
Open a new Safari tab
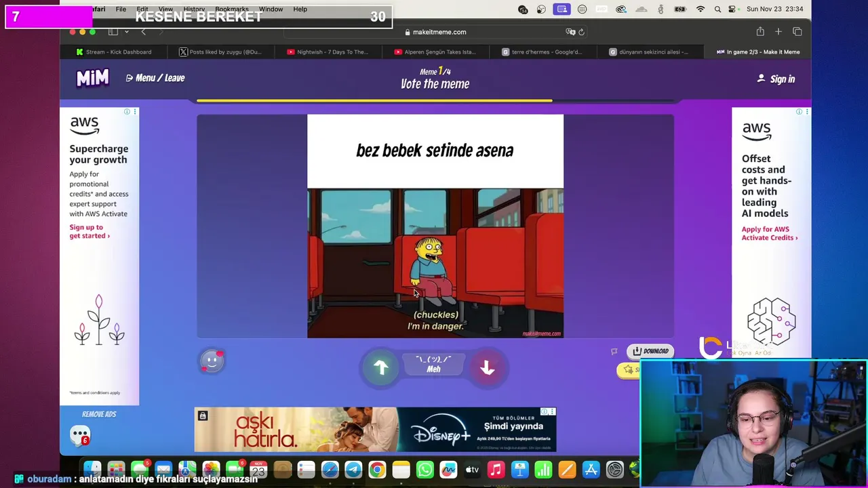778,32
